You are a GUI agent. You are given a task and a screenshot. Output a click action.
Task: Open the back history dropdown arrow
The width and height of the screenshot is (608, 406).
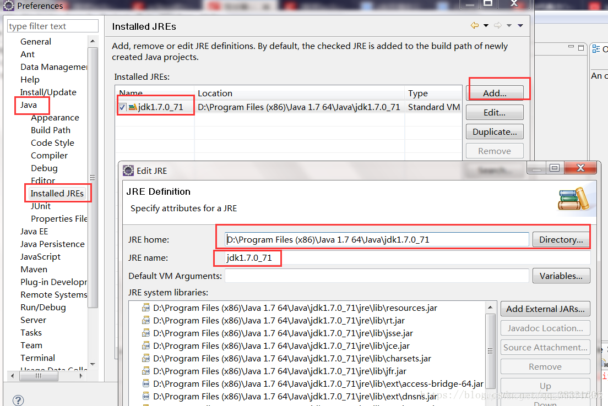pos(486,25)
